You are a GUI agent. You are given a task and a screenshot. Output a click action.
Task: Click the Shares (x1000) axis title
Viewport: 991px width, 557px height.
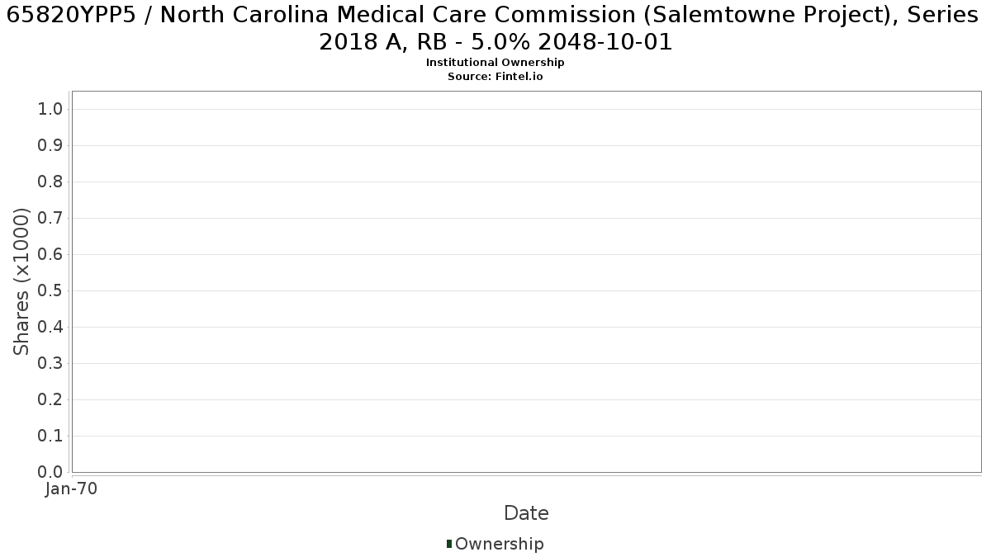[x=21, y=281]
